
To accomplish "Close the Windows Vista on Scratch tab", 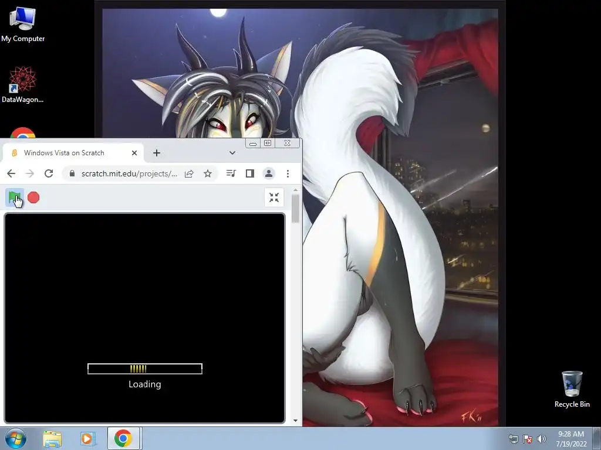I will pyautogui.click(x=134, y=153).
